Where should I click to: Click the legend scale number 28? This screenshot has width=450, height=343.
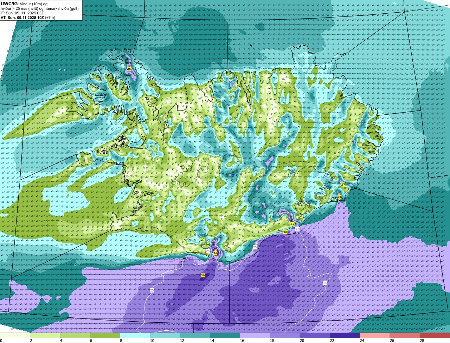click(x=421, y=341)
